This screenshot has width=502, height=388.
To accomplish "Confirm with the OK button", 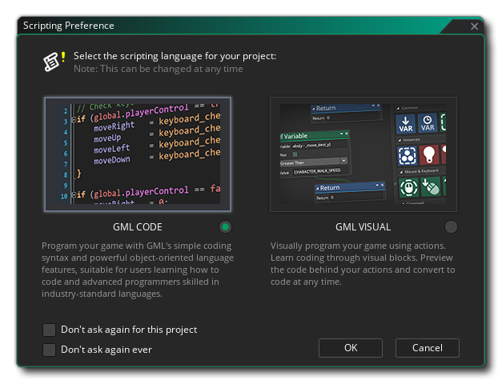I will 350,348.
